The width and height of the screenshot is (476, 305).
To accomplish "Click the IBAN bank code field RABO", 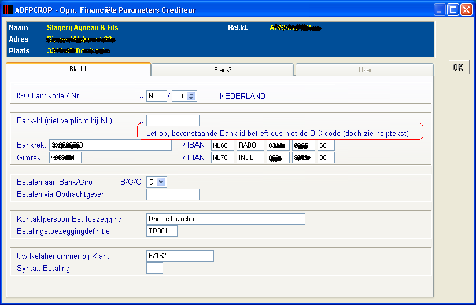I will 250,145.
